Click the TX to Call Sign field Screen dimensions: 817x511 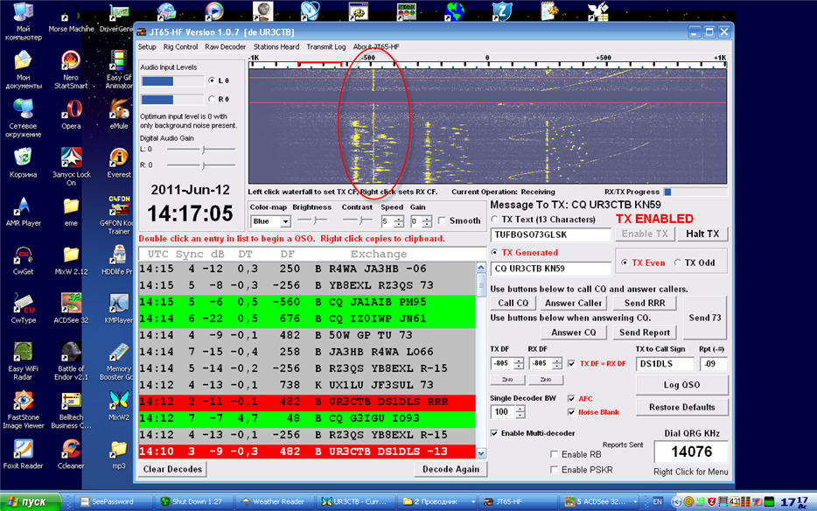click(665, 364)
